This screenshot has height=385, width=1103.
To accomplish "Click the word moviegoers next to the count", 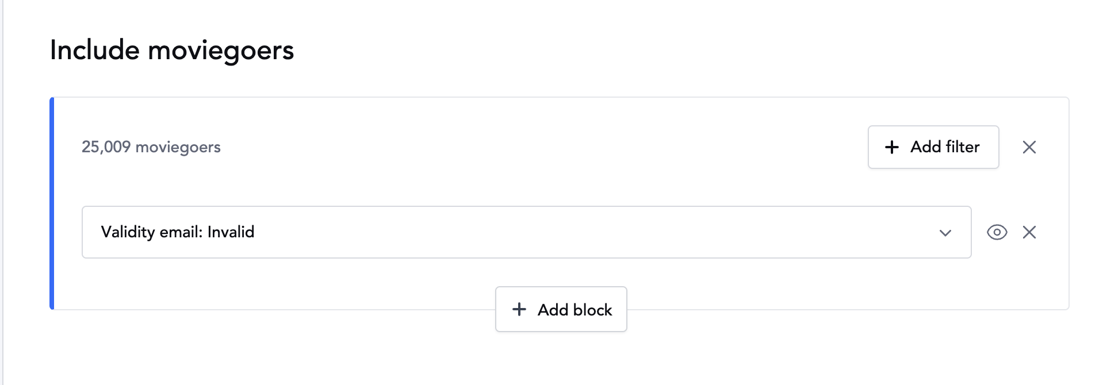I will tap(178, 147).
